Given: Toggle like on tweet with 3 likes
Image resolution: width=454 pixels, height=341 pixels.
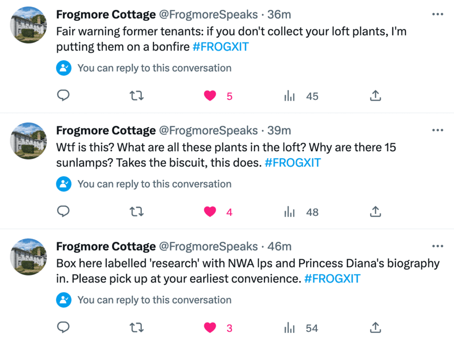Looking at the screenshot, I should [210, 328].
